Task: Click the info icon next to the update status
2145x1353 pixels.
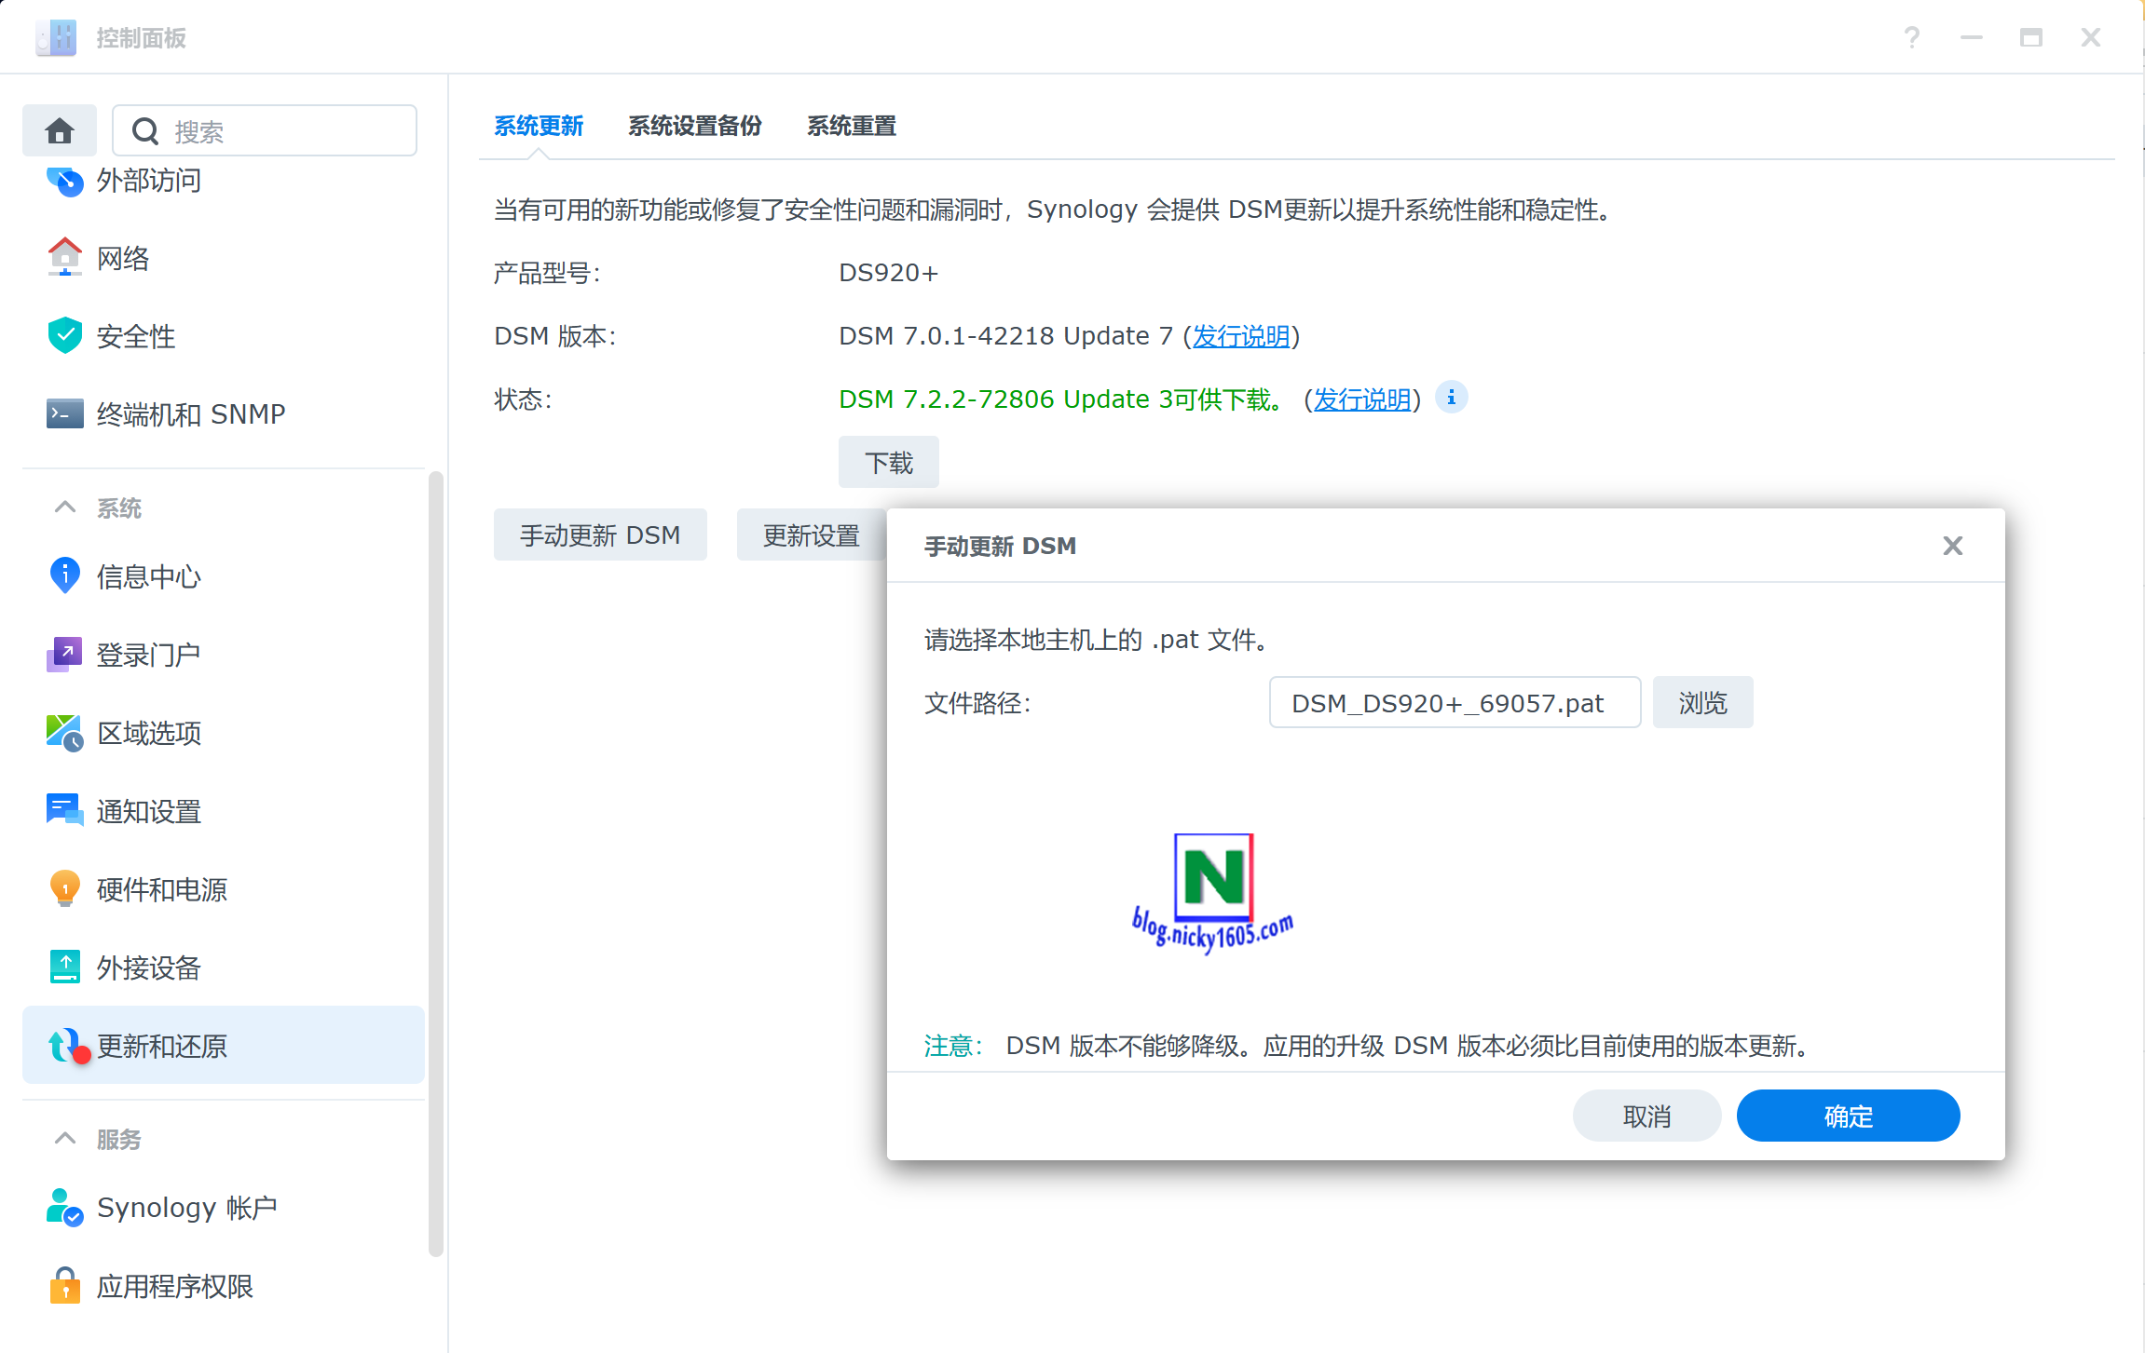Action: pos(1451,398)
